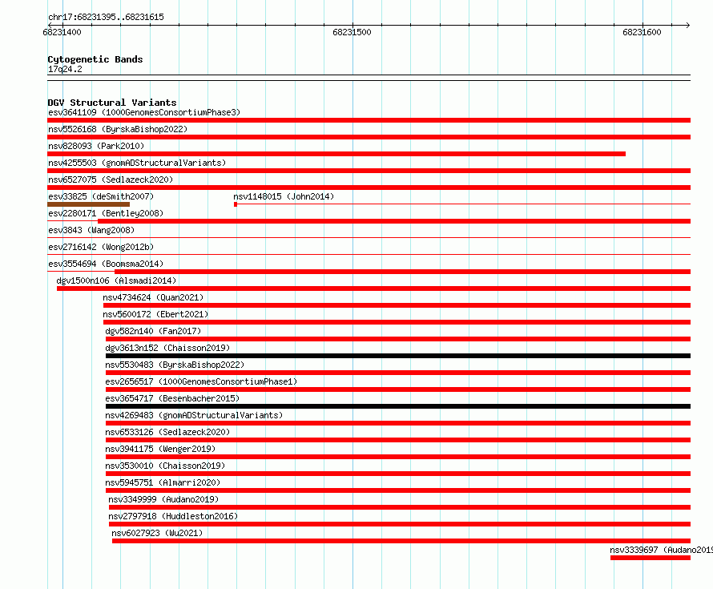Viewport: 713px width, 589px height.
Task: Click the 68231600 ruler position
Action: click(x=642, y=32)
